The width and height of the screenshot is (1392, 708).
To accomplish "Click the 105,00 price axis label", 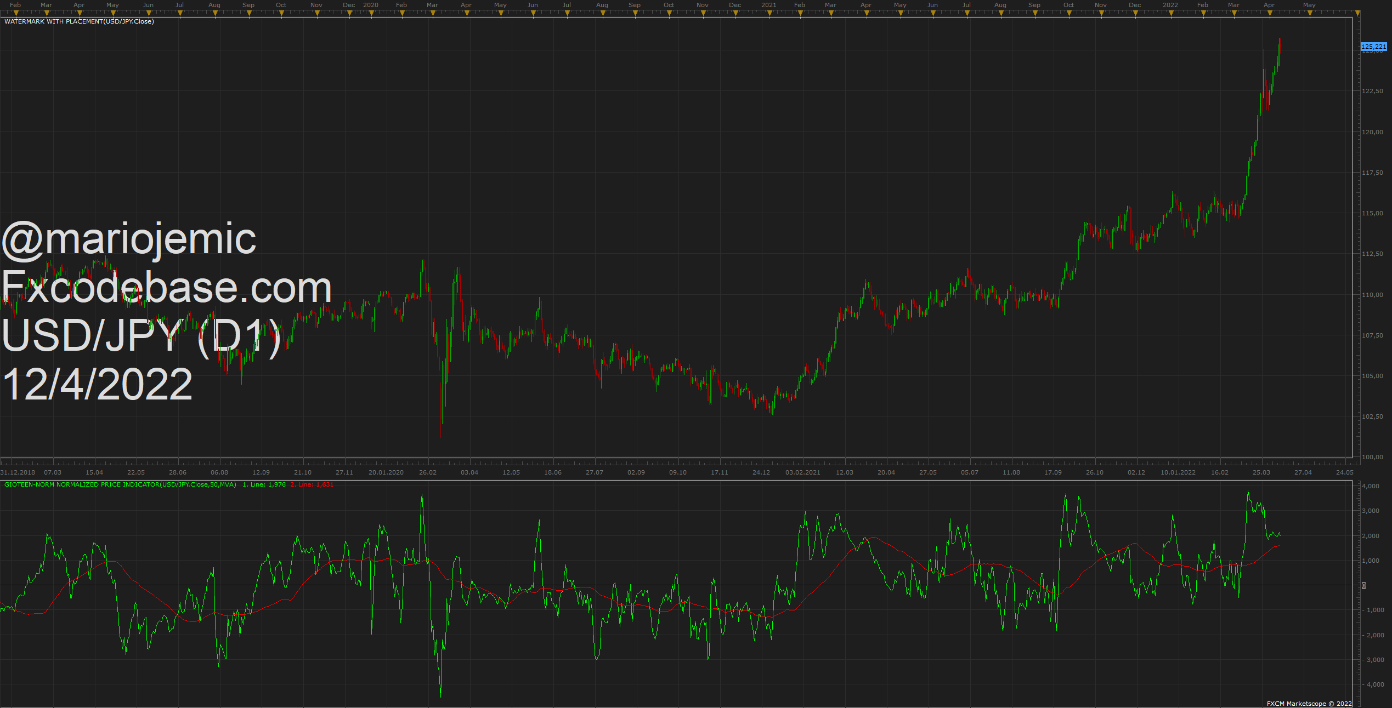I will tap(1372, 376).
